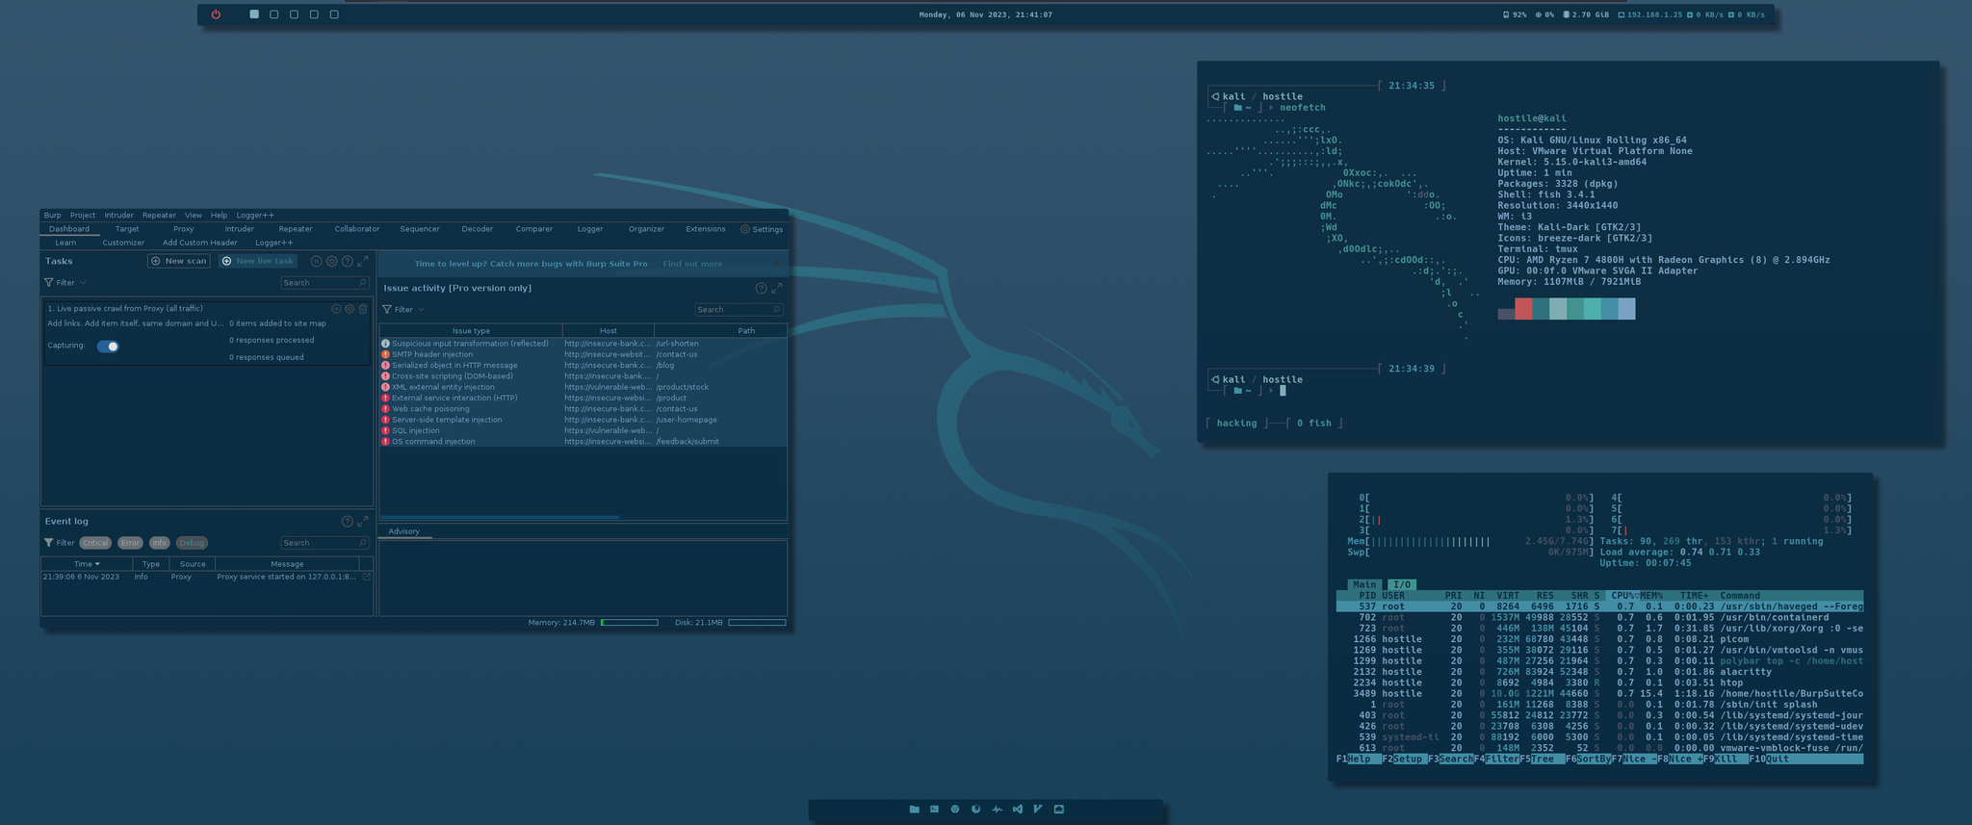Open file manager from the dock
1972x825 pixels.
pyautogui.click(x=914, y=810)
